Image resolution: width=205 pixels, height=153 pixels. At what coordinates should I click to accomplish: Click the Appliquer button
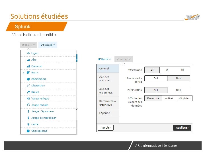[182, 127]
